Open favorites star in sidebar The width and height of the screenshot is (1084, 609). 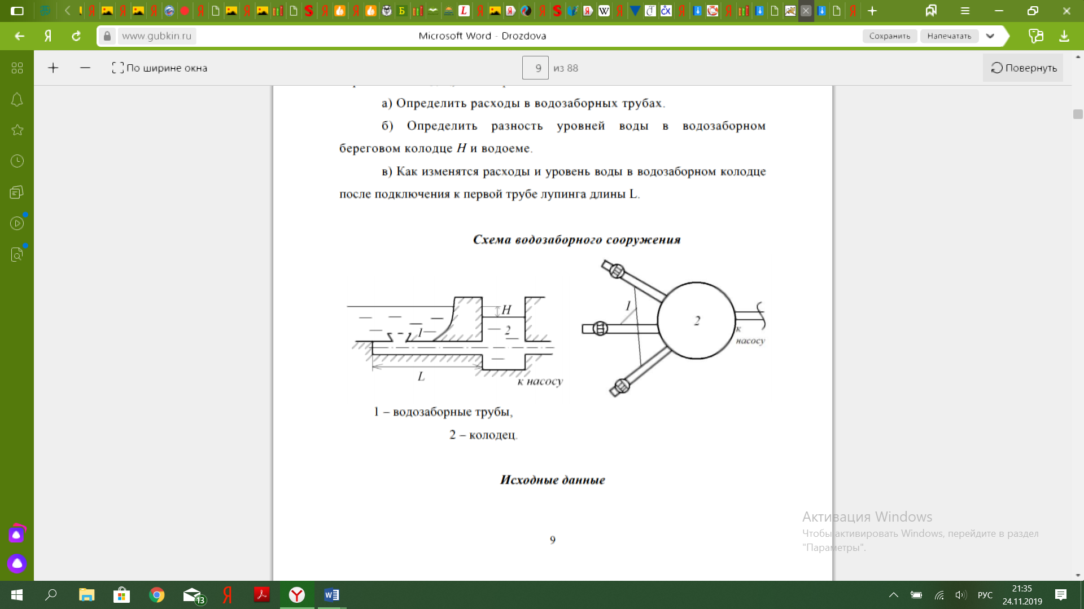click(17, 130)
